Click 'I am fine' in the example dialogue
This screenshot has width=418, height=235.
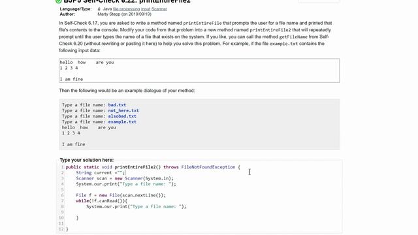74,144
